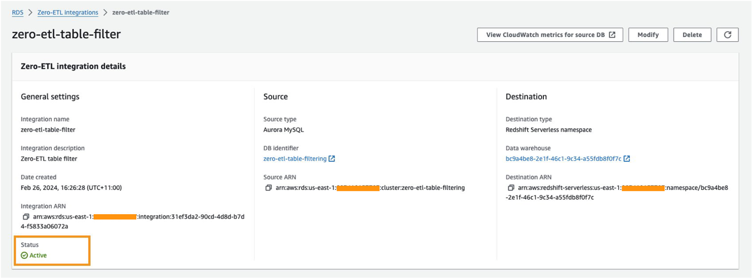Copy the Destination ARN
The height and width of the screenshot is (280, 752).
pyautogui.click(x=511, y=188)
